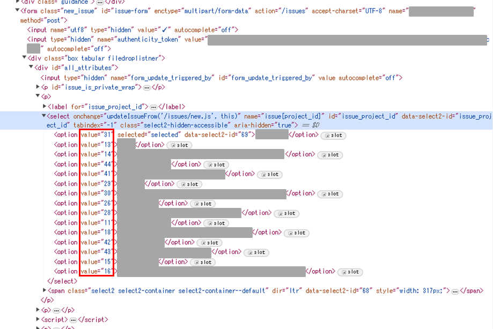Select the input name="utf8" row
493x329 pixels.
click(133, 30)
